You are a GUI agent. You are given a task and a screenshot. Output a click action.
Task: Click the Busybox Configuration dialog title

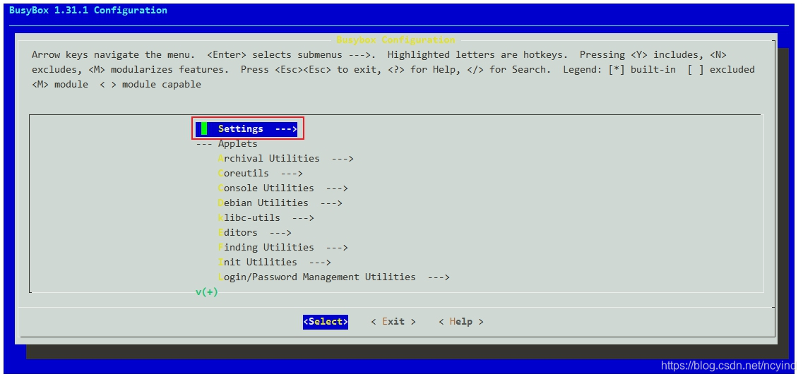coord(395,40)
